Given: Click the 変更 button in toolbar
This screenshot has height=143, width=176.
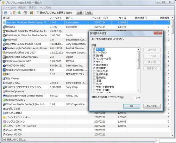Looking at the screenshot, I should coord(80,13).
